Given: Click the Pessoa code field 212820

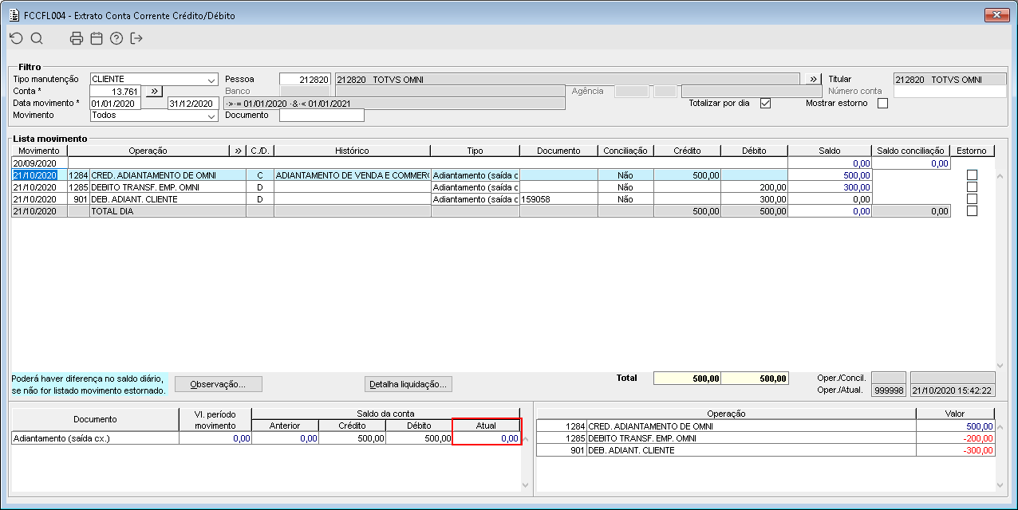Looking at the screenshot, I should [x=305, y=80].
